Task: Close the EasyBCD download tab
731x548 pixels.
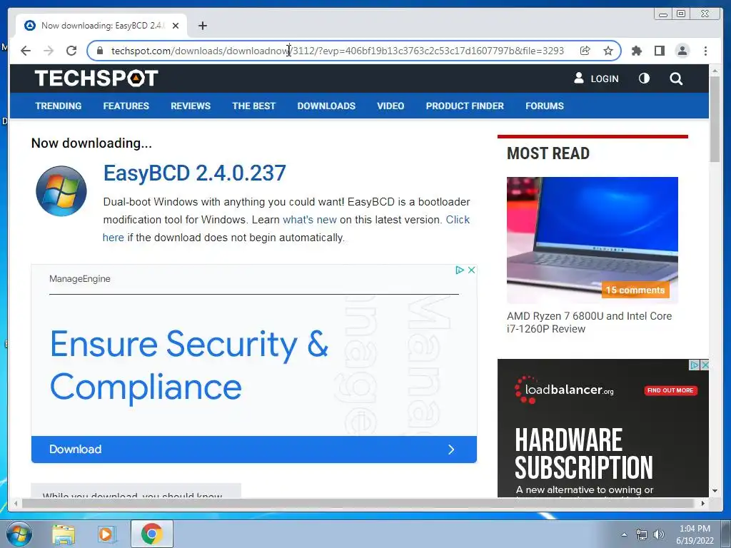Action: (176, 26)
